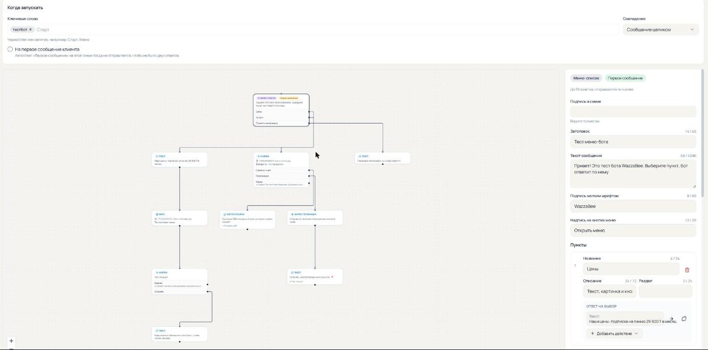Image resolution: width=708 pixels, height=350 pixels.
Task: Edit the Название field containing Цены
Action: pyautogui.click(x=631, y=269)
